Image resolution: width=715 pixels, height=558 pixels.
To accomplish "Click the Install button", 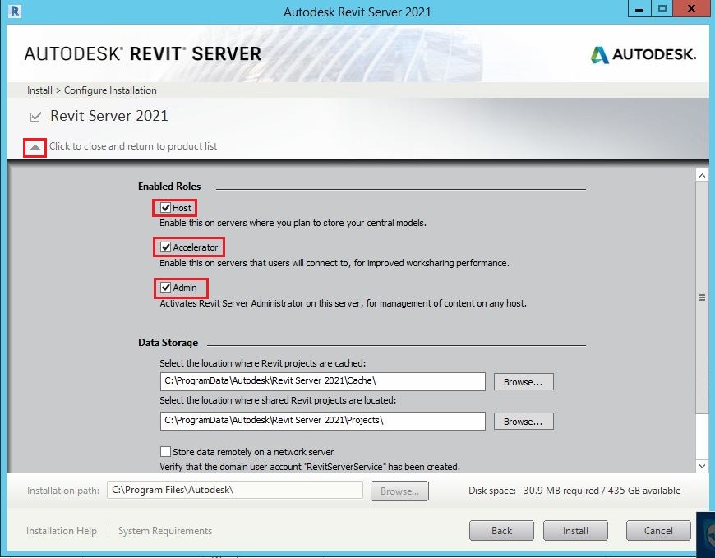I will tap(575, 530).
